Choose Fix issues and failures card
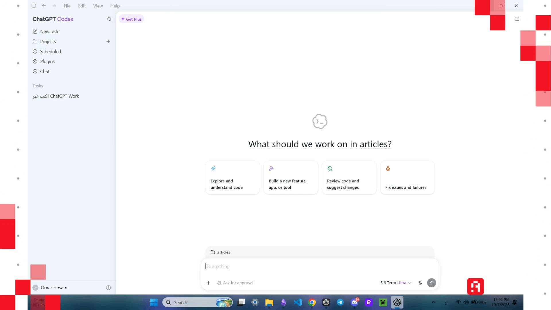Screen dimensions: 551x310 pyautogui.click(x=408, y=177)
